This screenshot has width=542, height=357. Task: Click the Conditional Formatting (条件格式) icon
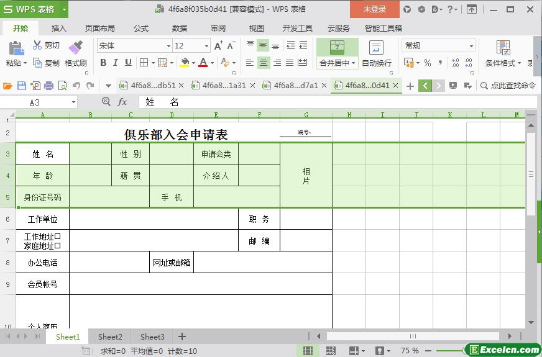coord(503,48)
